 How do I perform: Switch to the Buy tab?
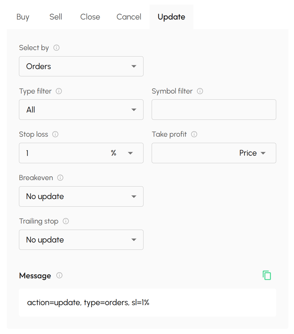[x=23, y=17]
